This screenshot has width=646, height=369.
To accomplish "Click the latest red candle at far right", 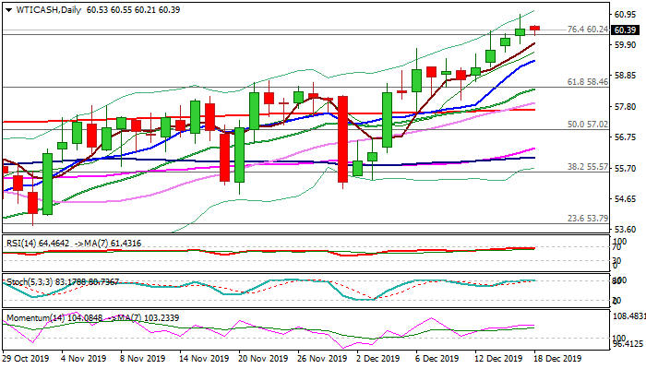I will coord(535,29).
